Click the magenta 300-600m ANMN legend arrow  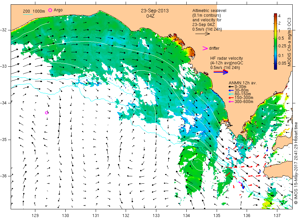point(231,102)
